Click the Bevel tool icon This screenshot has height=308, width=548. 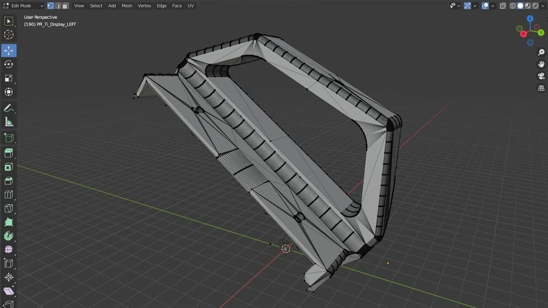(x=9, y=181)
